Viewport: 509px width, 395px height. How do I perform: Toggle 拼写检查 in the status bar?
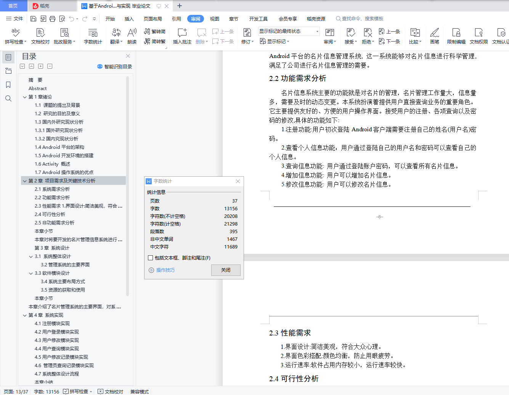[77, 392]
